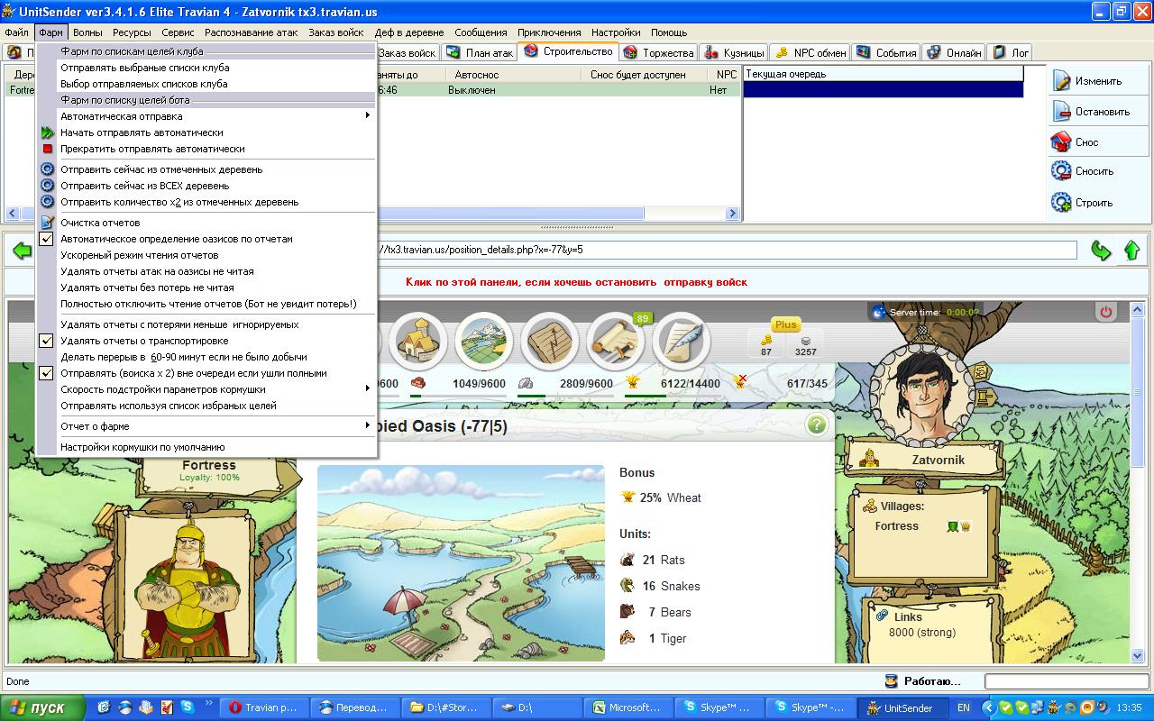Click the green browser back arrow
Viewport: 1154px width, 721px height.
coord(21,251)
